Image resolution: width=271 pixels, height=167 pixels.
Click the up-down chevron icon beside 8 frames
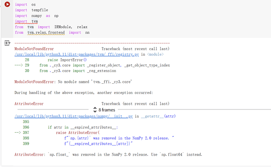coord(95,110)
